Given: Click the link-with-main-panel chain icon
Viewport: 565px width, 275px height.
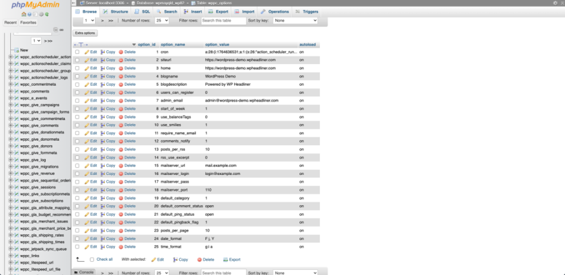Looking at the screenshot, I should (62, 30).
